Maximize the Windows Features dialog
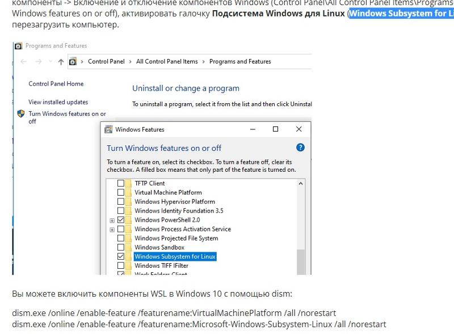The width and height of the screenshot is (454, 334). pyautogui.click(x=276, y=129)
